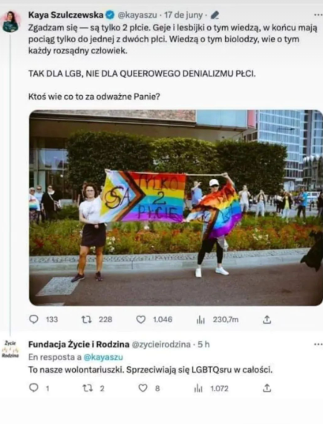
Task: Retweet the reply with 2 retweets
Action: tap(88, 388)
